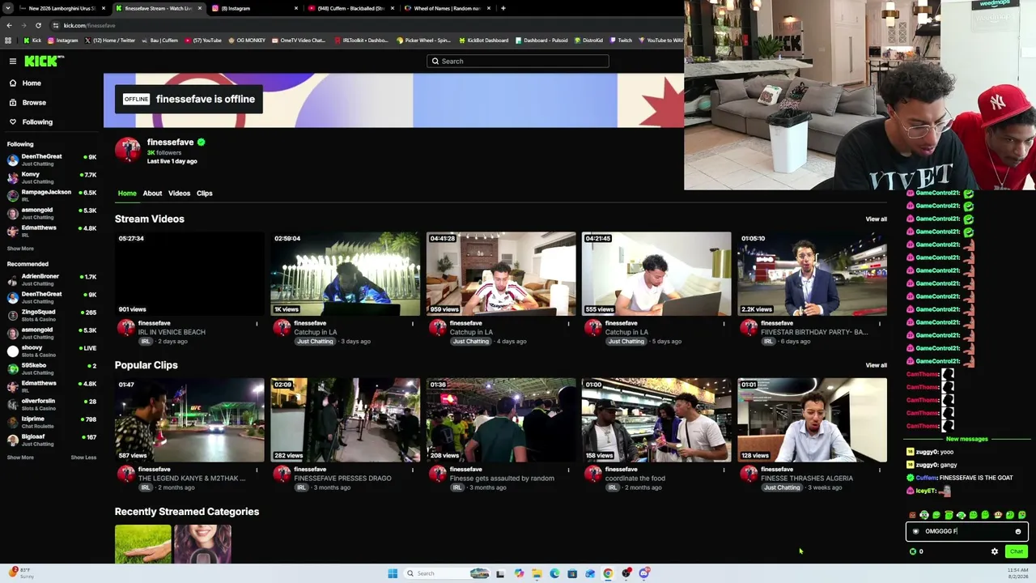
Task: Switch to the Wheel of Names tab
Action: click(x=448, y=8)
